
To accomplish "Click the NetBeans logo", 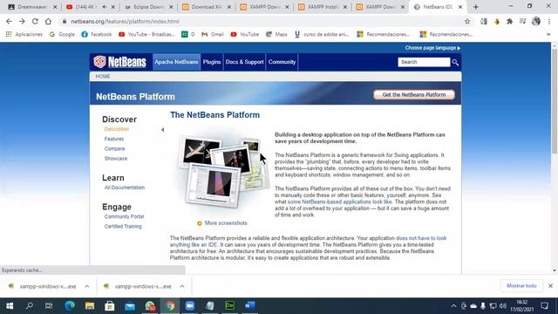I will coord(120,62).
